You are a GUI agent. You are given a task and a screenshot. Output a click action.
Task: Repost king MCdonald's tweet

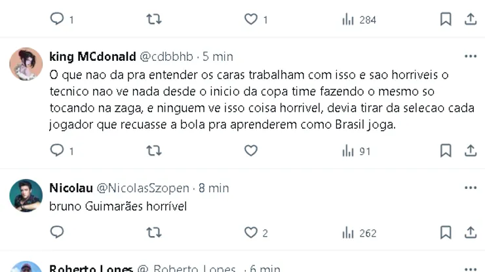point(153,150)
